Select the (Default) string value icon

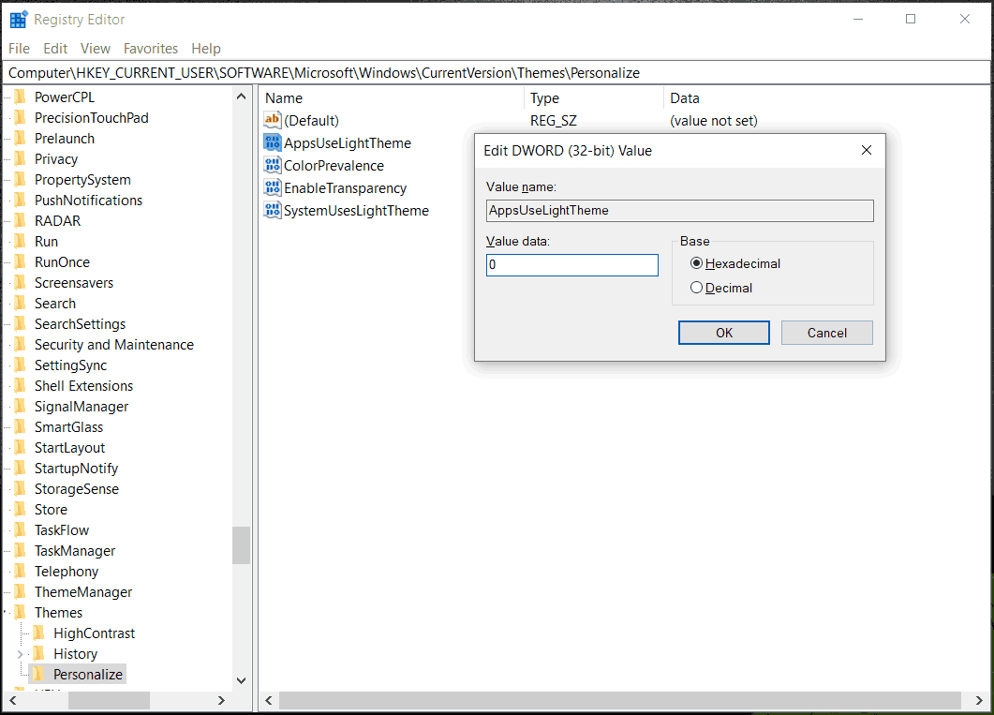click(x=272, y=120)
